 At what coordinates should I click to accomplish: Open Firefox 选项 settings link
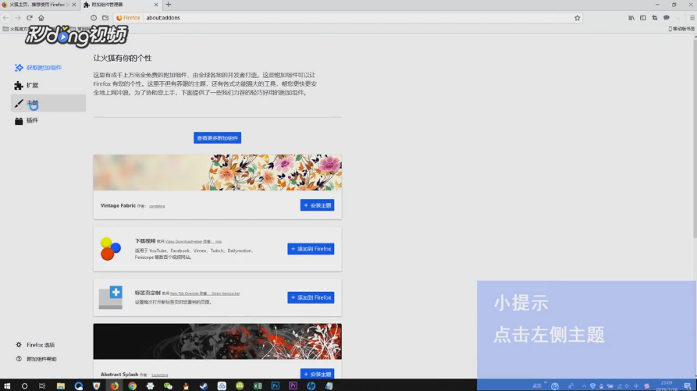click(x=35, y=345)
